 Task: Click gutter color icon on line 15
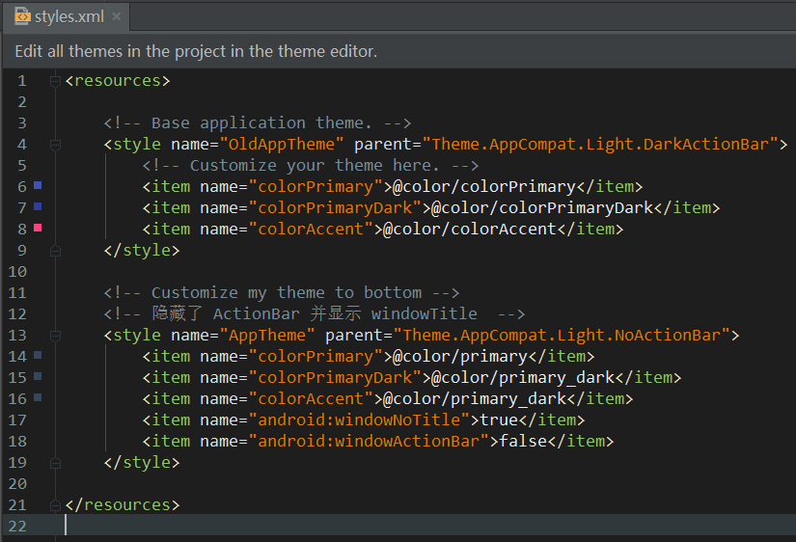pyautogui.click(x=38, y=377)
